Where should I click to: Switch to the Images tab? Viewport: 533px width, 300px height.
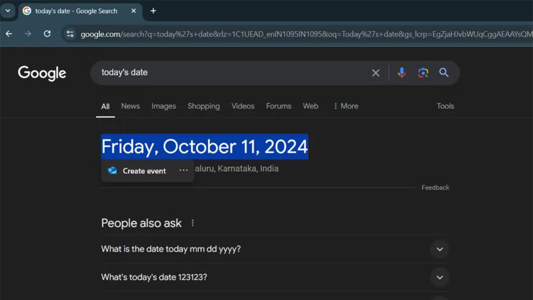(x=164, y=106)
